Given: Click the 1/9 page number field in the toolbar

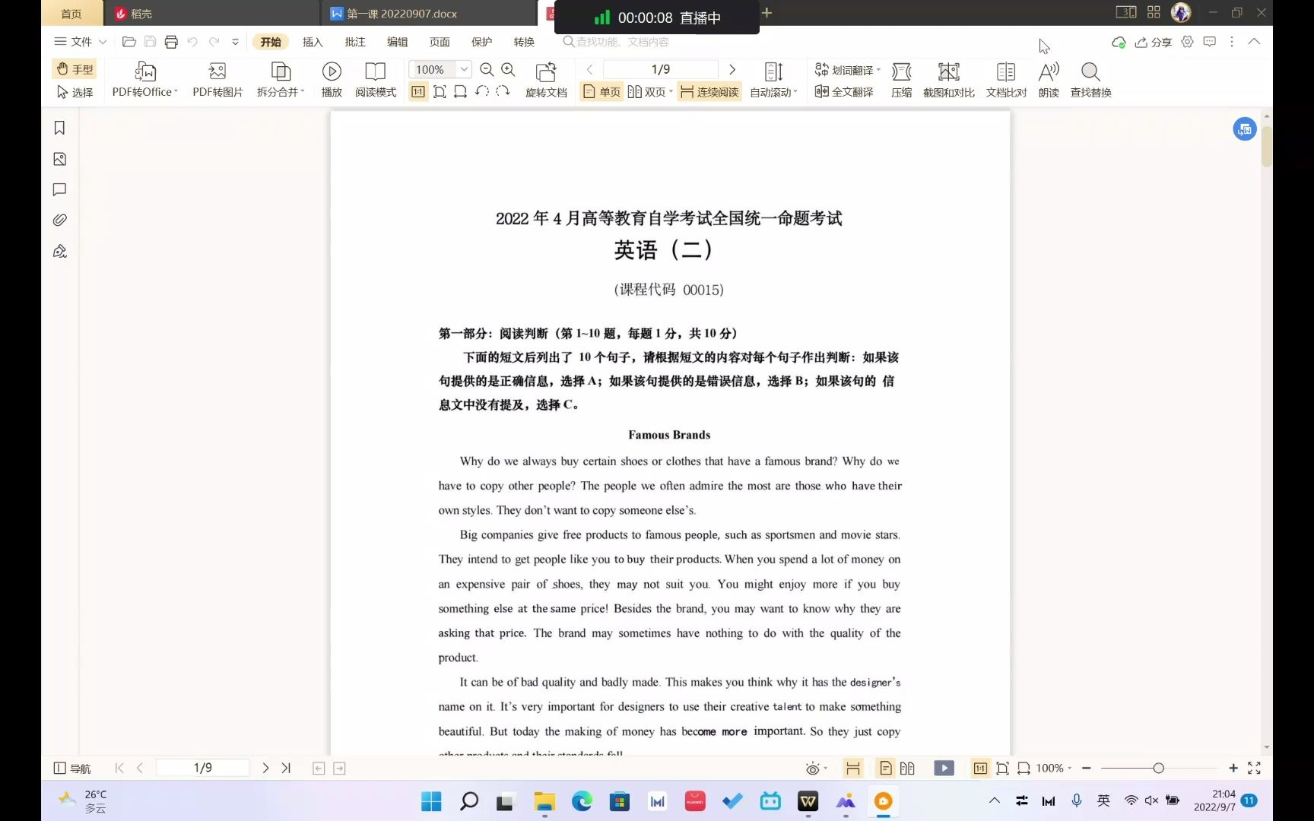Looking at the screenshot, I should (x=661, y=69).
